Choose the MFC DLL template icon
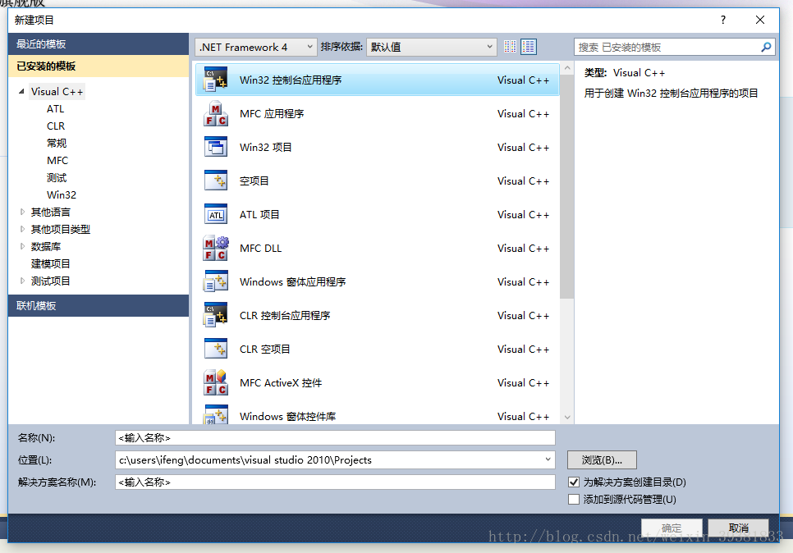The height and width of the screenshot is (553, 793). pos(215,248)
